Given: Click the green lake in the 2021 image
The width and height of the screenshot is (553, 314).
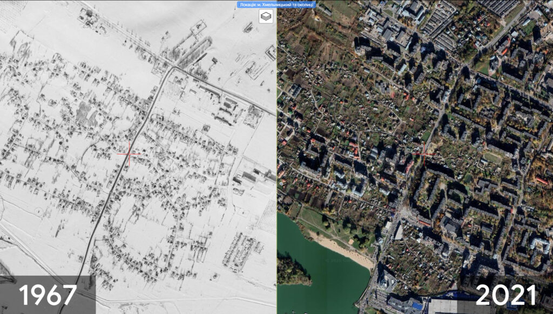Looking at the screenshot, I should [x=324, y=281].
